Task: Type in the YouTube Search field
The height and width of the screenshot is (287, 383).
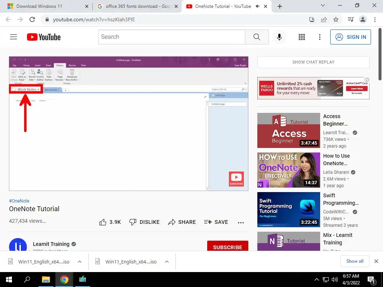Action: click(172, 37)
